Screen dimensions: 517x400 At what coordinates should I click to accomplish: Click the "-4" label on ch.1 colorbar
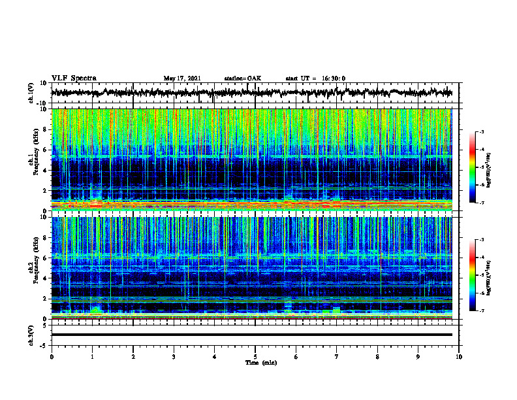tap(481, 150)
